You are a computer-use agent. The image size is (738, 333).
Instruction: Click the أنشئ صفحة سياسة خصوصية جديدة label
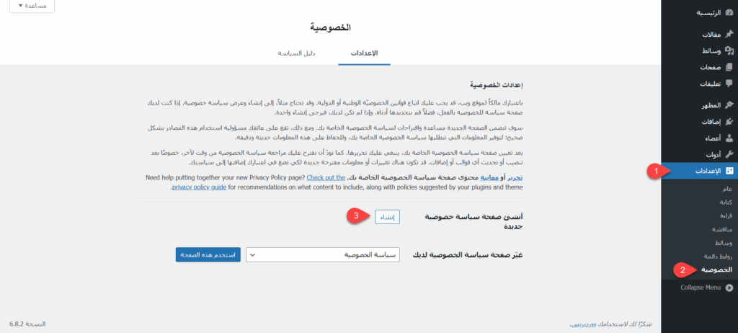[x=476, y=222]
